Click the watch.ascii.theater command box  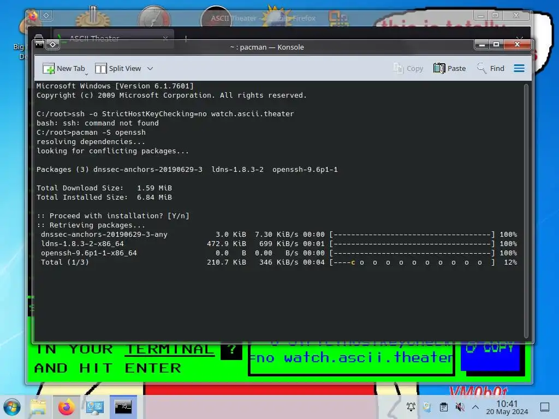point(351,359)
